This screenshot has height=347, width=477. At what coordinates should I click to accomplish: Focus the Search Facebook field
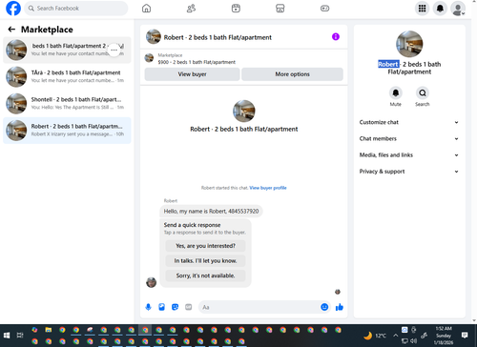click(76, 9)
